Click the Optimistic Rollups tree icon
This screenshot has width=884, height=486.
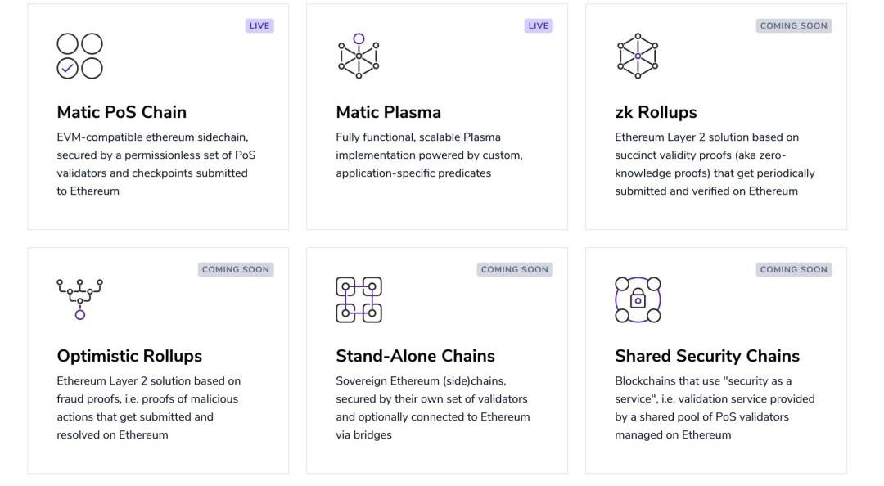pyautogui.click(x=79, y=299)
